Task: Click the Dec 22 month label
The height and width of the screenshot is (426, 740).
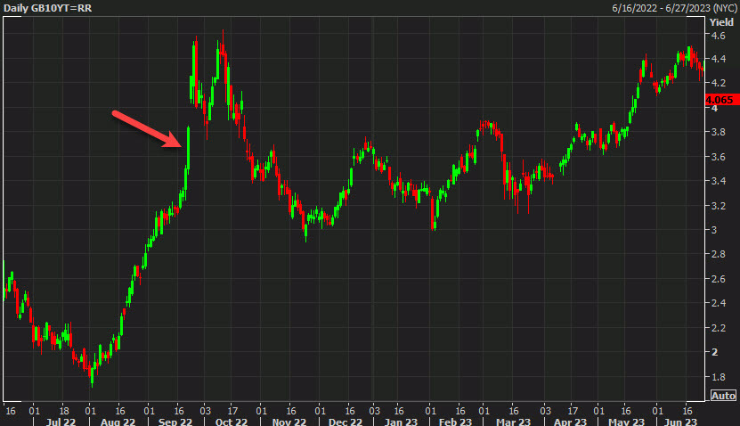Action: pos(345,422)
